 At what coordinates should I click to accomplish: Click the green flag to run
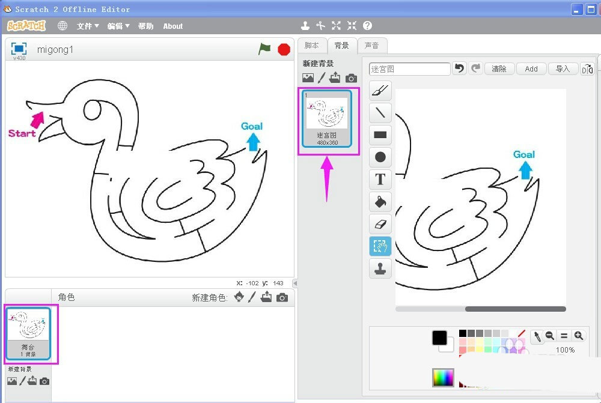[264, 49]
